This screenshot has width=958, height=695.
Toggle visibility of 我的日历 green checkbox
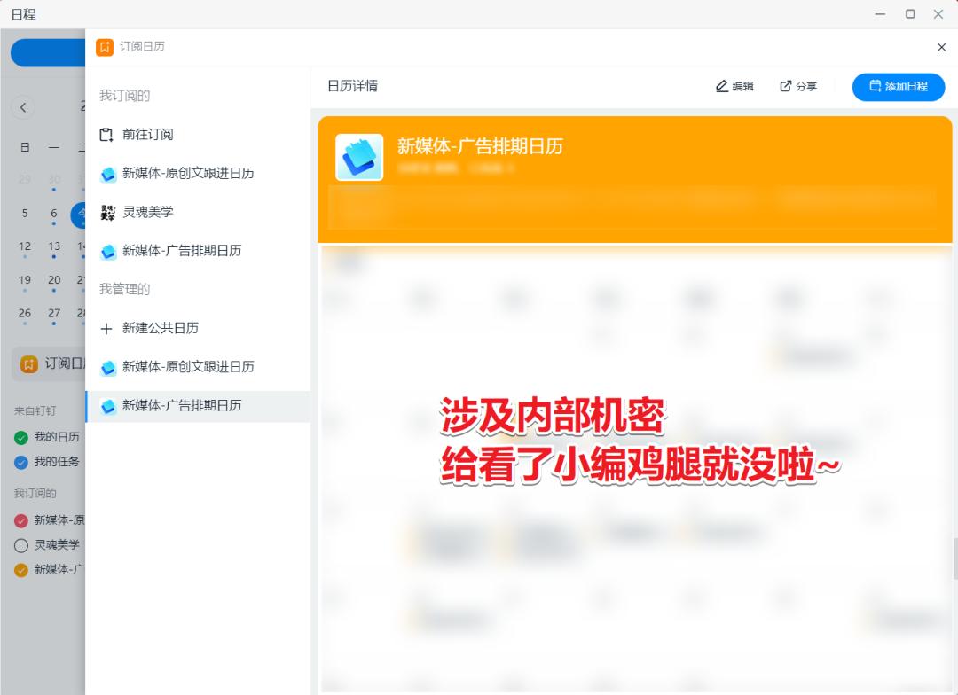[23, 437]
